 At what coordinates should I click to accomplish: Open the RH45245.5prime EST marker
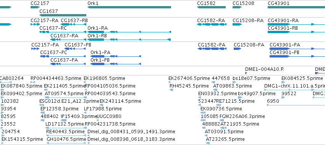point(171,90)
